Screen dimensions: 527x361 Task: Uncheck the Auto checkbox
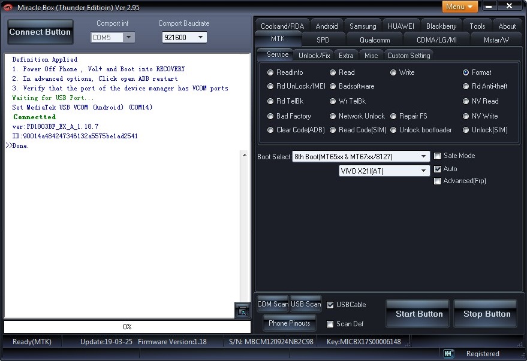click(x=437, y=169)
